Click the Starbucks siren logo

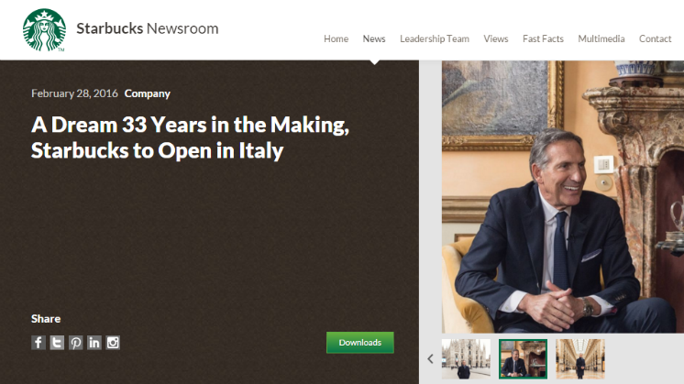click(x=44, y=30)
